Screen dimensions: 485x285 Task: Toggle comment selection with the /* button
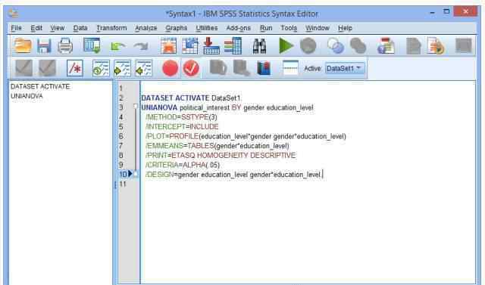[75, 68]
